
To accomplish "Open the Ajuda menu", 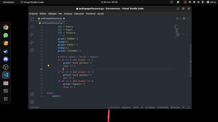I will [x=100, y=14].
